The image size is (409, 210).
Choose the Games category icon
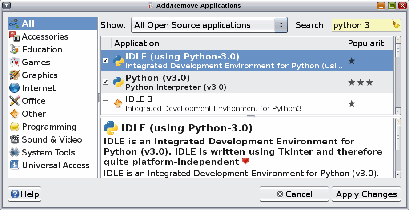pyautogui.click(x=14, y=63)
